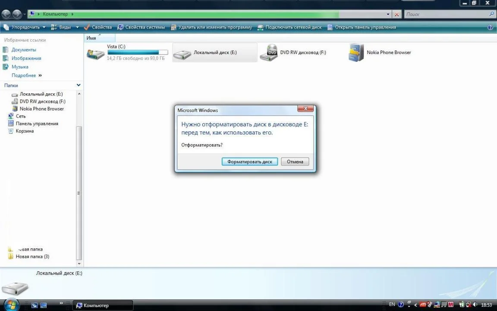Screen dimensions: 497x311
Task: Open Музыка favorite link
Action: pos(20,67)
